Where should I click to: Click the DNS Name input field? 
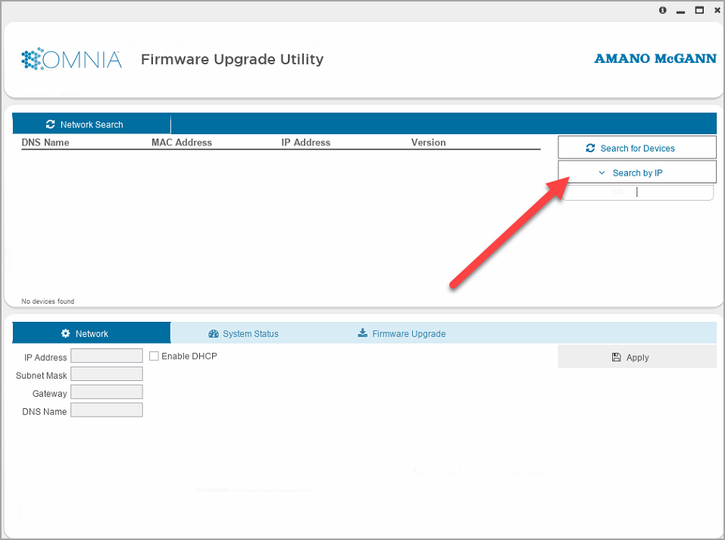(107, 410)
